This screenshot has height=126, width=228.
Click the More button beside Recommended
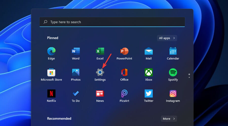point(169,119)
